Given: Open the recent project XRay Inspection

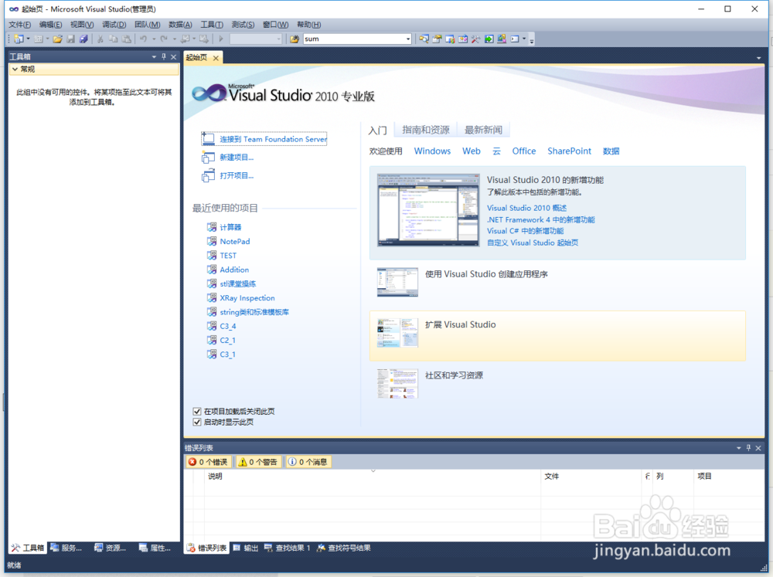Looking at the screenshot, I should point(247,298).
